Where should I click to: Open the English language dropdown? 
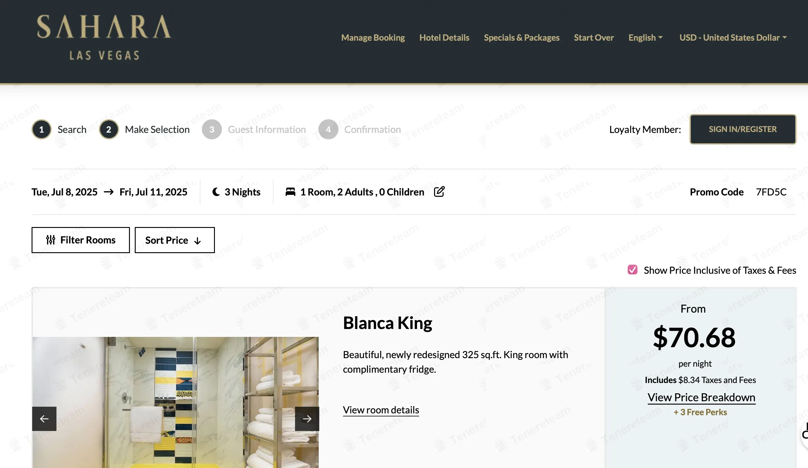coord(645,38)
